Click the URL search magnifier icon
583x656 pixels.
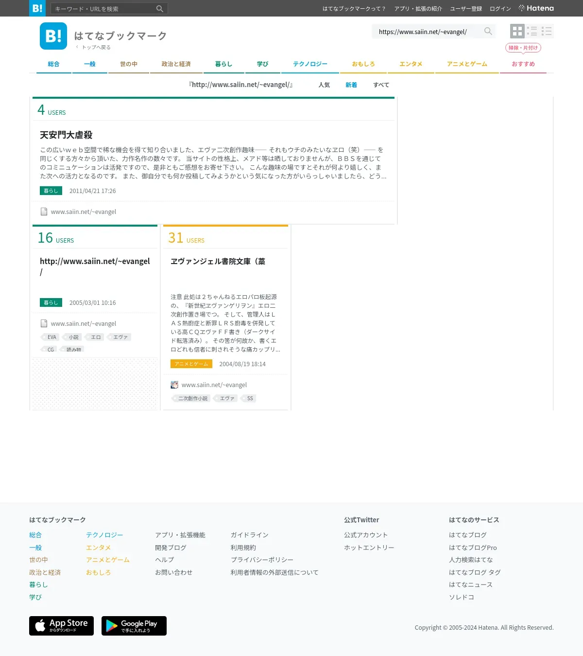pos(488,31)
